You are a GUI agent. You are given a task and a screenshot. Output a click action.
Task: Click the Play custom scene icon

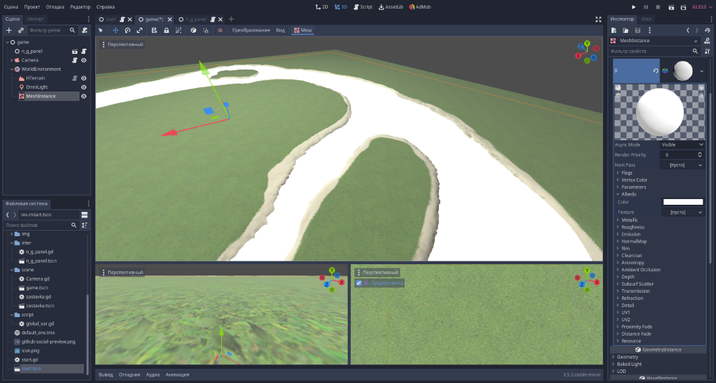[682, 6]
